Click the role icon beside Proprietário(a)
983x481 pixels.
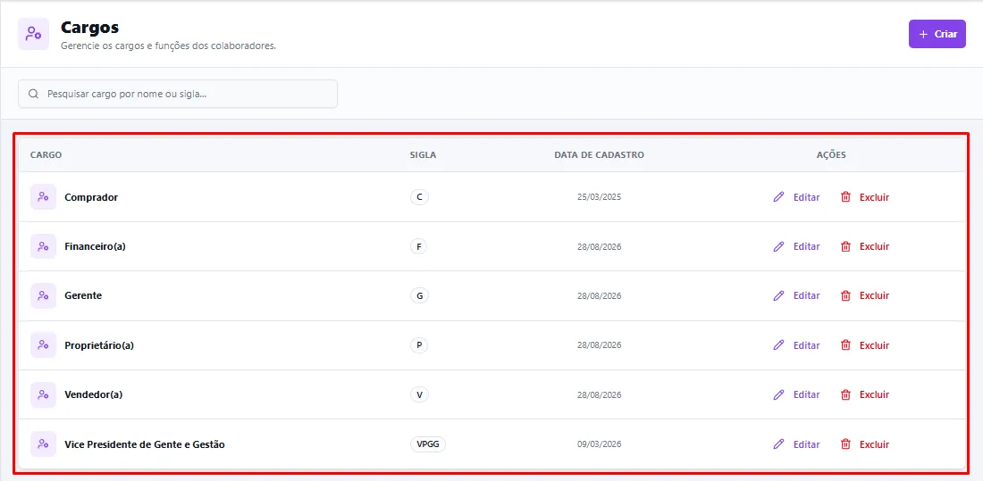click(x=43, y=345)
